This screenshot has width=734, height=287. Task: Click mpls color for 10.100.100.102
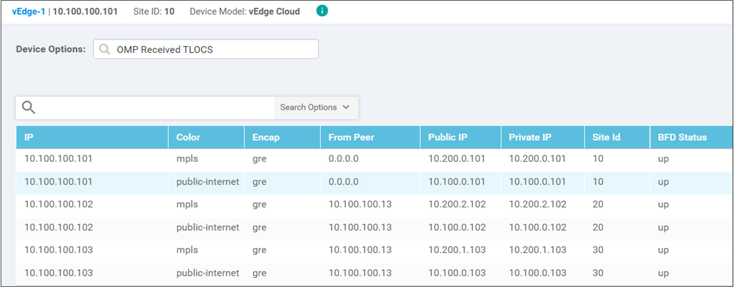click(187, 205)
